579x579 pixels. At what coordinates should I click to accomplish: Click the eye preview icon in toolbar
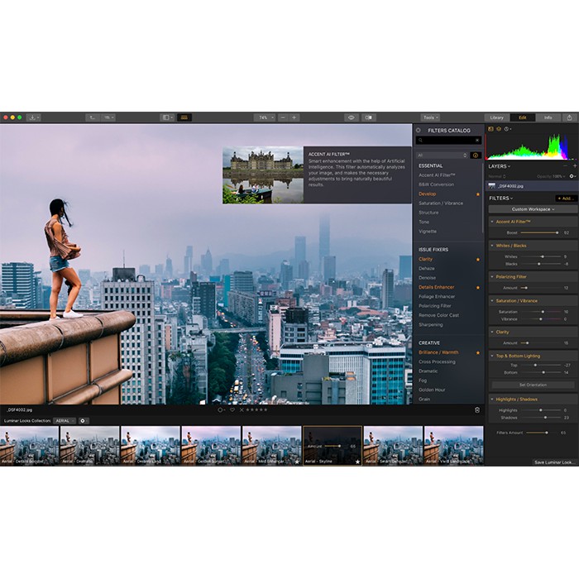point(351,117)
